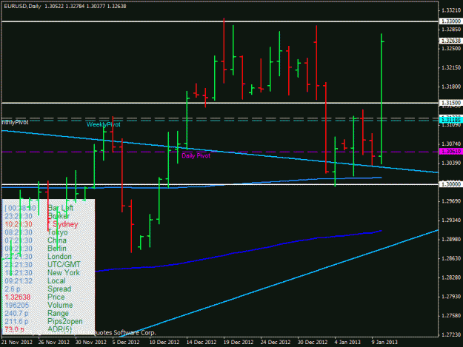Click the Broker row label in info panel
Screen dimensions: 463x347
59,216
